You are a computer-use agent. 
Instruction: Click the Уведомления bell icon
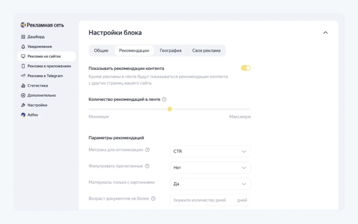(23, 47)
